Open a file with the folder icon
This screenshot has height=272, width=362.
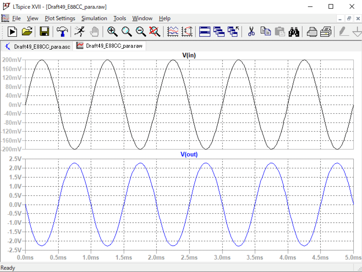click(27, 31)
